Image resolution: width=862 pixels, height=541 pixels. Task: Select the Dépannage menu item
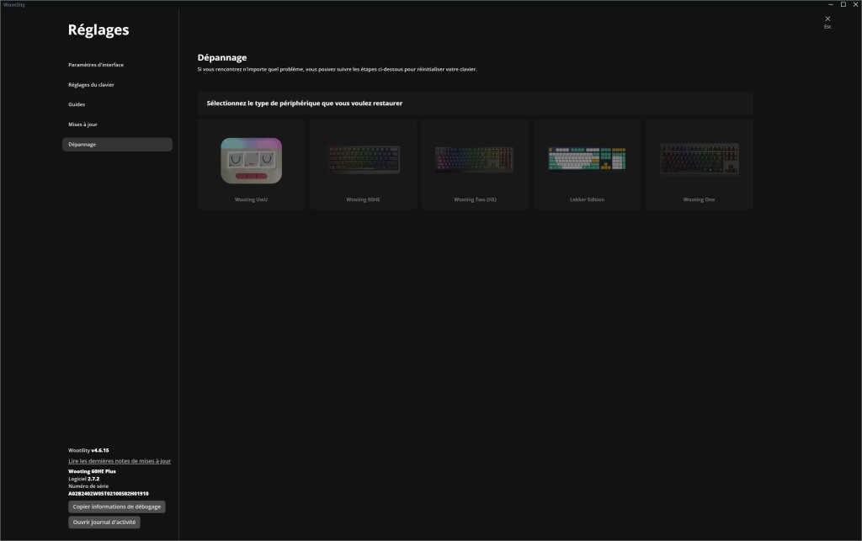tap(117, 145)
